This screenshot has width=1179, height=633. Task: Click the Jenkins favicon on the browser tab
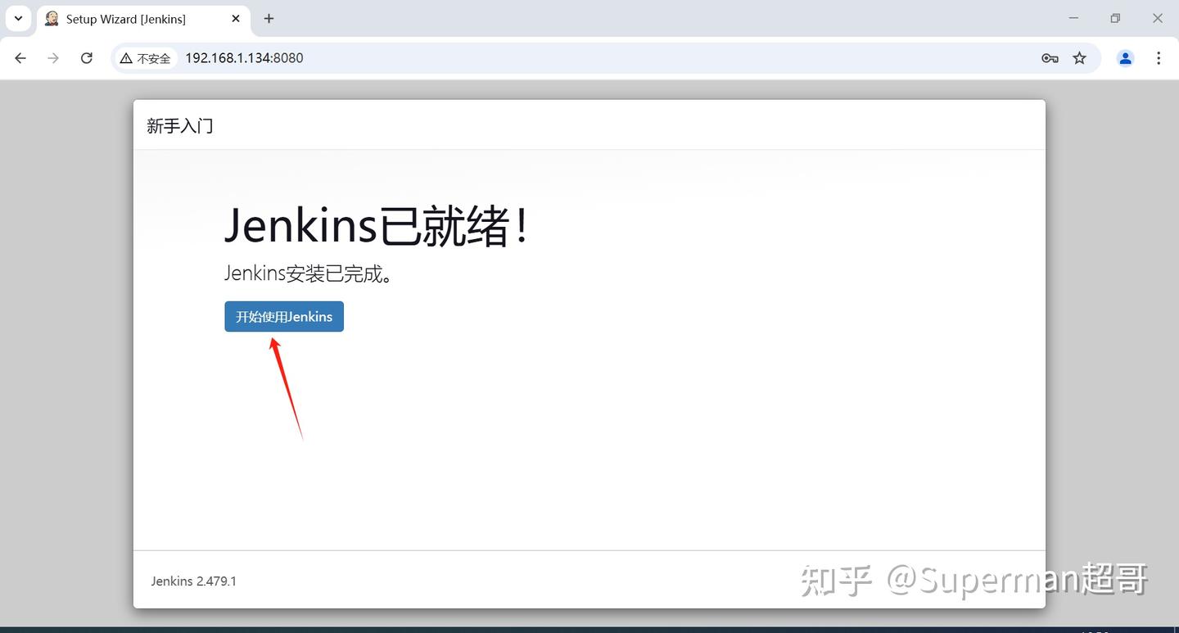(x=50, y=18)
